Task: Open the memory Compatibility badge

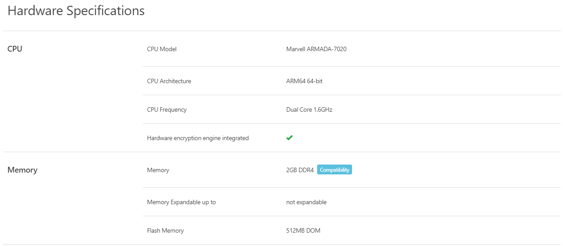Action: click(335, 170)
